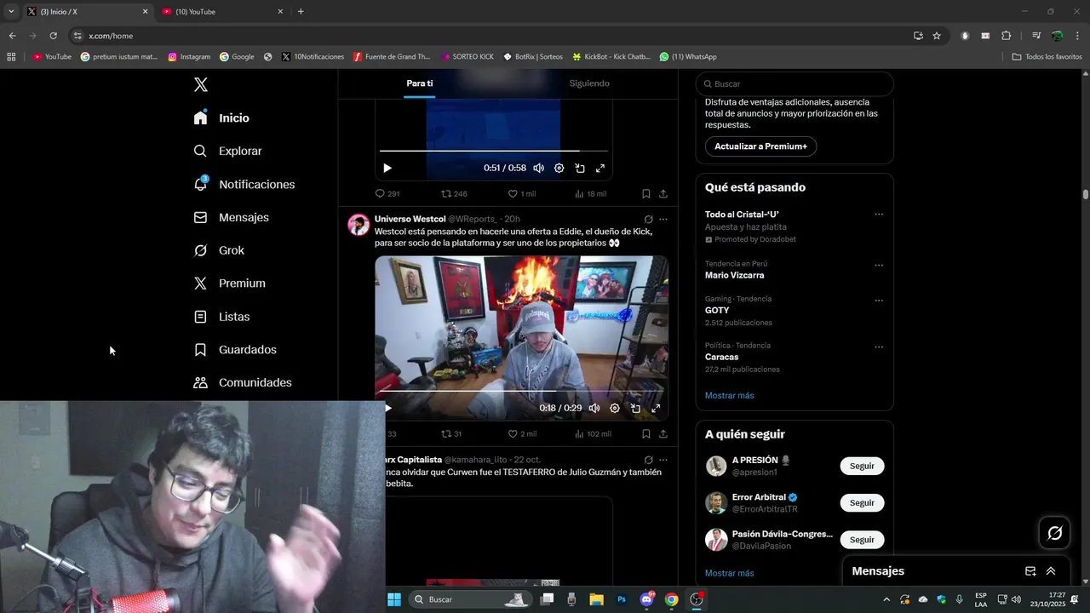Open Guardados bookmarks in sidebar
Image resolution: width=1090 pixels, height=613 pixels.
(235, 350)
